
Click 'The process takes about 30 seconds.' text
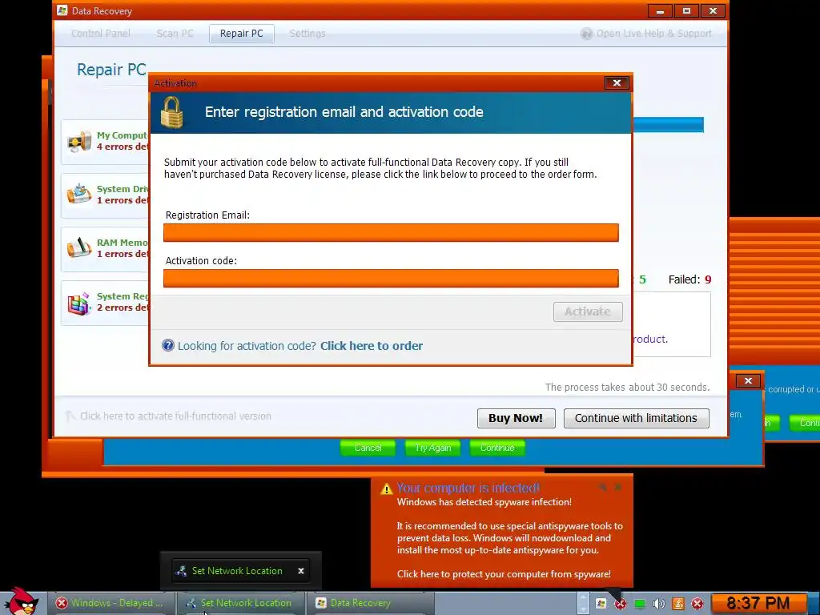click(627, 388)
